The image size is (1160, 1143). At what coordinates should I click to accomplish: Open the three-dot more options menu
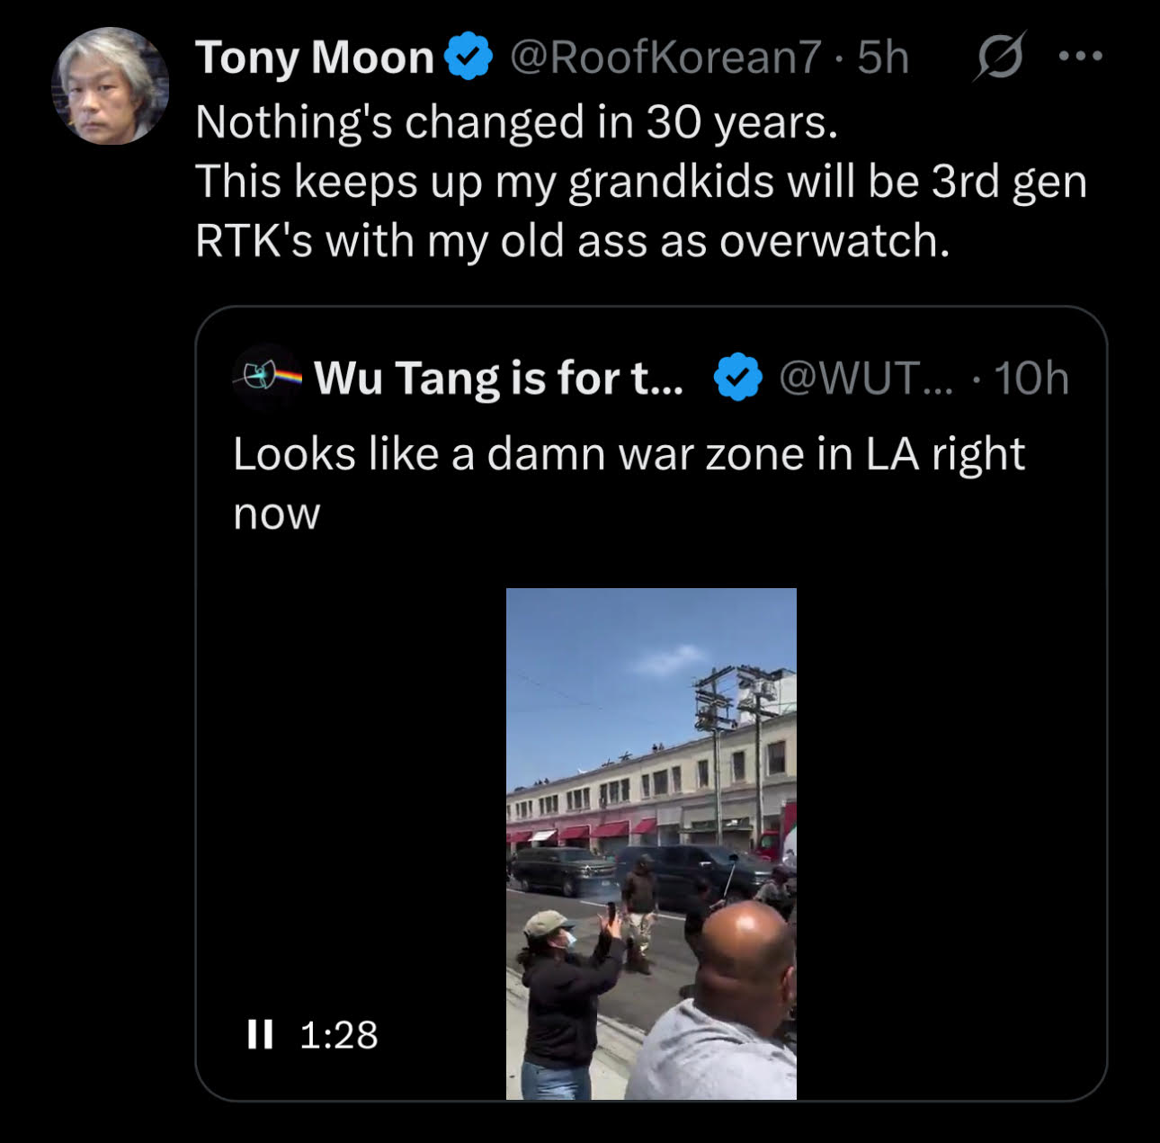coord(1080,58)
